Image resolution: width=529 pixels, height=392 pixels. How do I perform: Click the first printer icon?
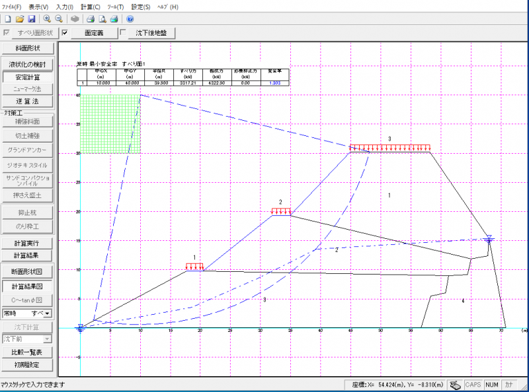[91, 19]
